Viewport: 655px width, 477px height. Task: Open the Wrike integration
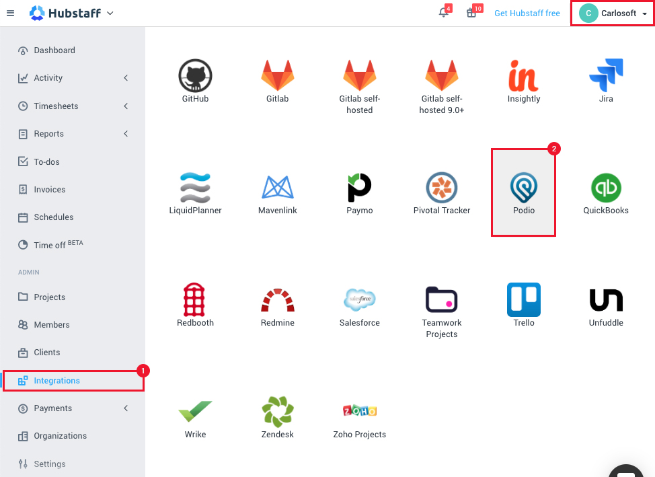click(x=194, y=412)
